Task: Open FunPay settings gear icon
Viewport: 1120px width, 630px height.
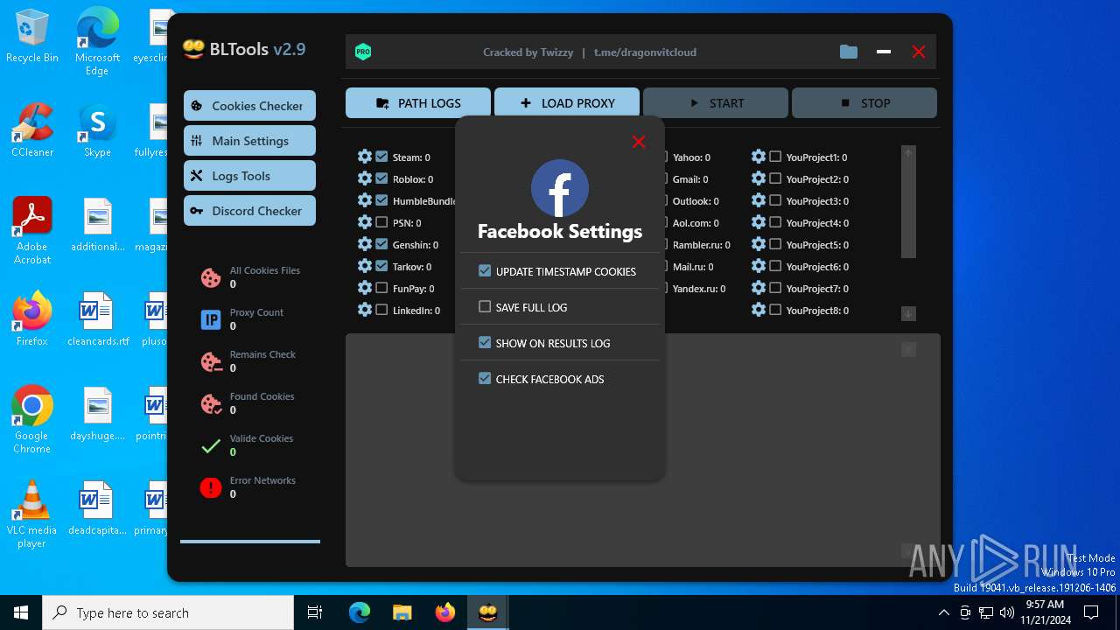Action: coord(365,288)
